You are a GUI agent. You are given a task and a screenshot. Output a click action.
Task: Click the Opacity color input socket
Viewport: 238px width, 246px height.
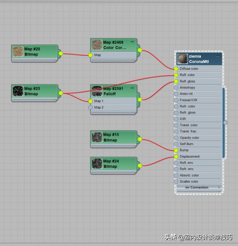coord(176,138)
